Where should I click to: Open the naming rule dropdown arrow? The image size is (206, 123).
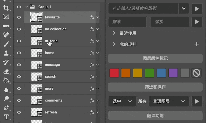(x=184, y=9)
